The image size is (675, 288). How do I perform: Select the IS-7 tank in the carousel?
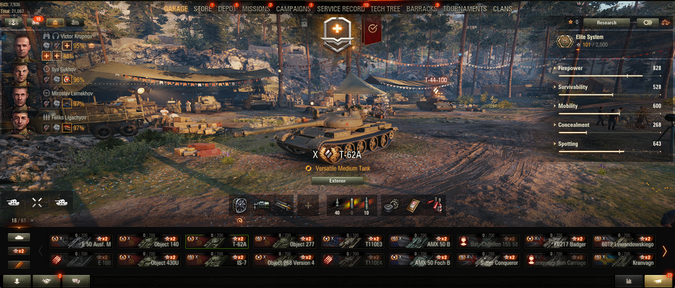tap(217, 260)
